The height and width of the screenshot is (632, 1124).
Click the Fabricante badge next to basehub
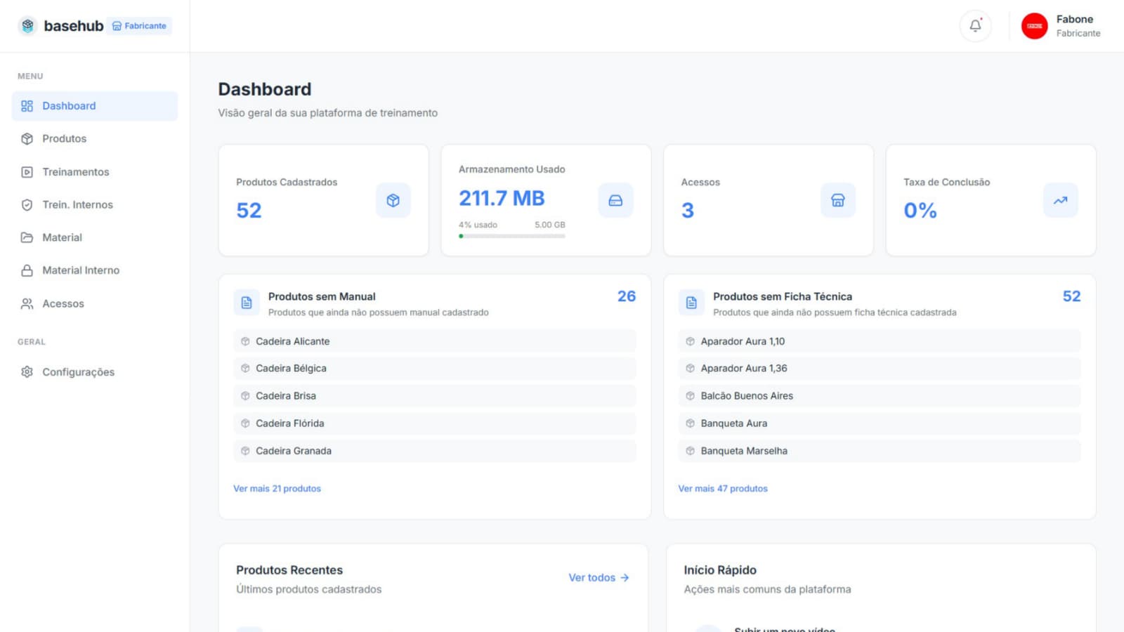point(139,26)
